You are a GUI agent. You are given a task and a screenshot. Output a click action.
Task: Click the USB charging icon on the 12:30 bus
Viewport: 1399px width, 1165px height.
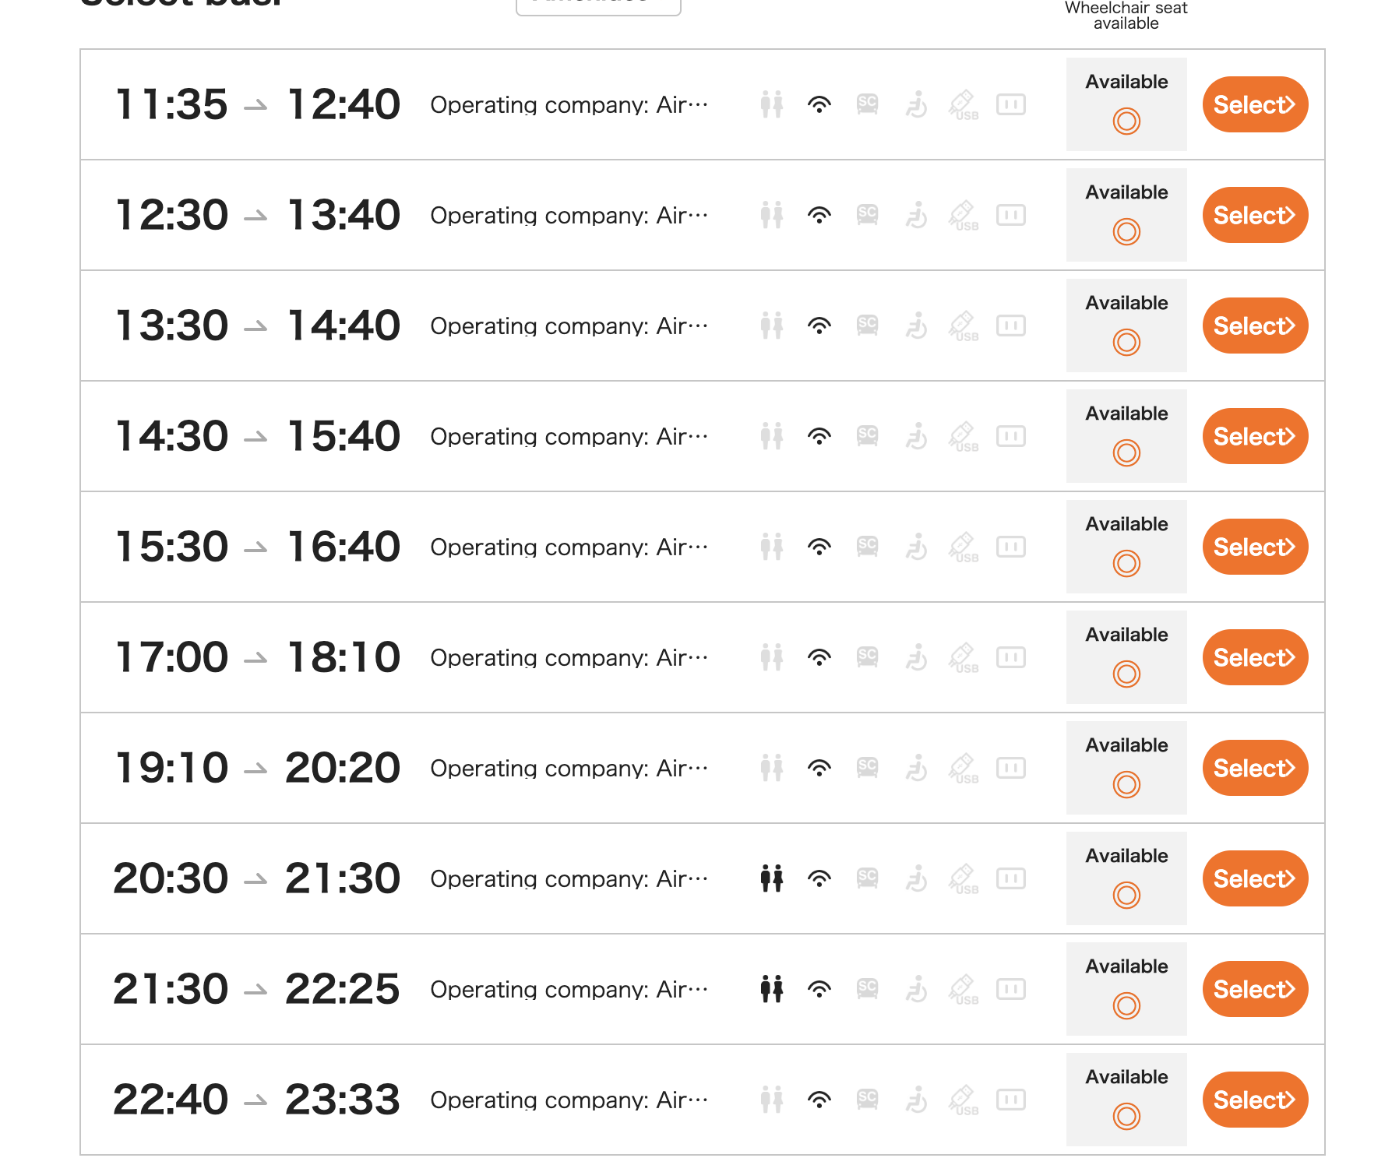(963, 215)
